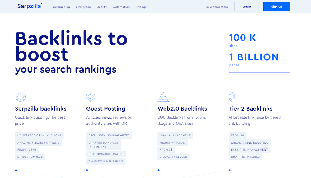Image resolution: width=311 pixels, height=178 pixels.
Task: Click the hexagon crystal icon above Tier 2 Backlinks
Action: point(232,97)
